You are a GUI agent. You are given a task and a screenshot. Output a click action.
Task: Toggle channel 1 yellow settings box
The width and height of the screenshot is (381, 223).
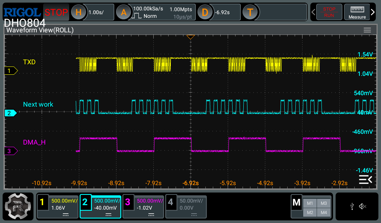57,206
